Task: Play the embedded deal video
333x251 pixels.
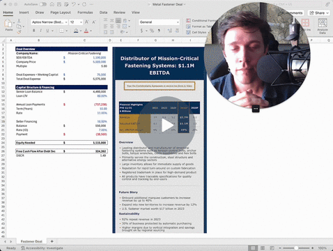Action: point(167,125)
